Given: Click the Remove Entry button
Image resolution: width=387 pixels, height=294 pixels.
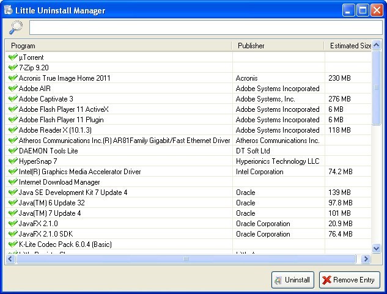Looking at the screenshot, I should [350, 280].
